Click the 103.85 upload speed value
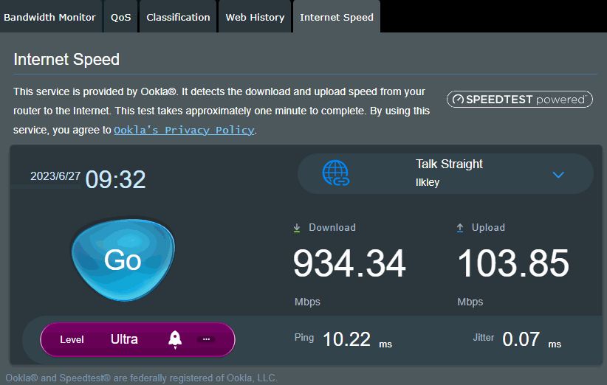Image resolution: width=607 pixels, height=385 pixels. (513, 264)
